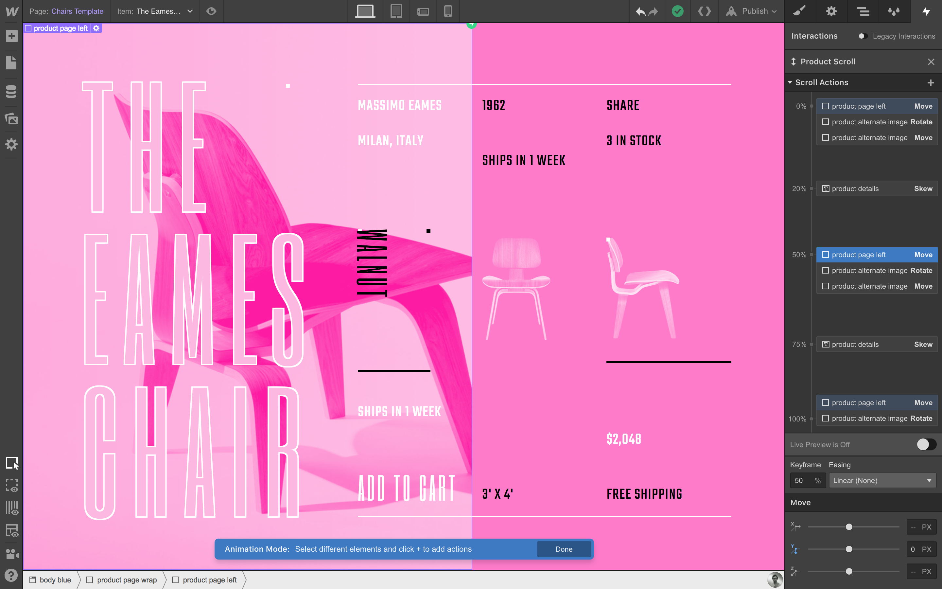The height and width of the screenshot is (589, 942).
Task: Select 100% product alternate image Rotate action
Action: (877, 419)
